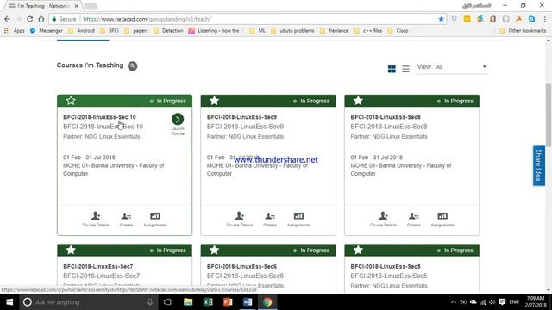Open Course Details for Sec9
The height and width of the screenshot is (310, 552).
(239, 219)
